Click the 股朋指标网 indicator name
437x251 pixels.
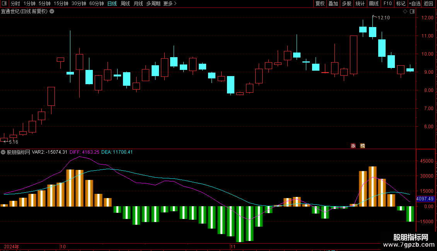tap(19, 152)
